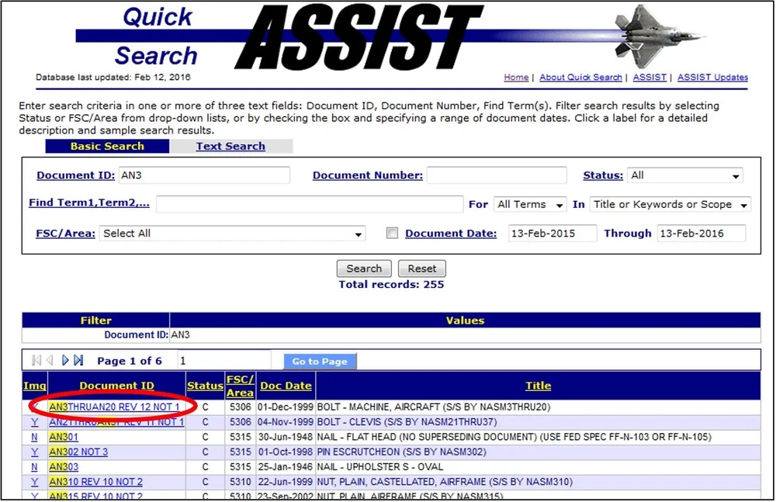Click the Through end date field
The width and height of the screenshot is (776, 502).
coord(702,234)
